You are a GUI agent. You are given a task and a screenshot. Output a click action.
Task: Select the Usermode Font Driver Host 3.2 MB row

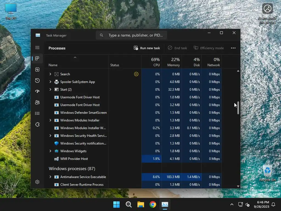133,105
